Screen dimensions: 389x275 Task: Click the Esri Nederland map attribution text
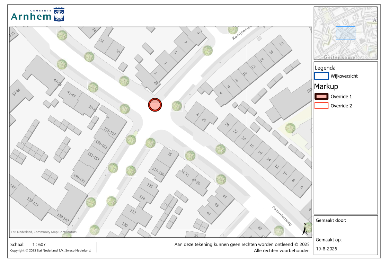[44, 232]
